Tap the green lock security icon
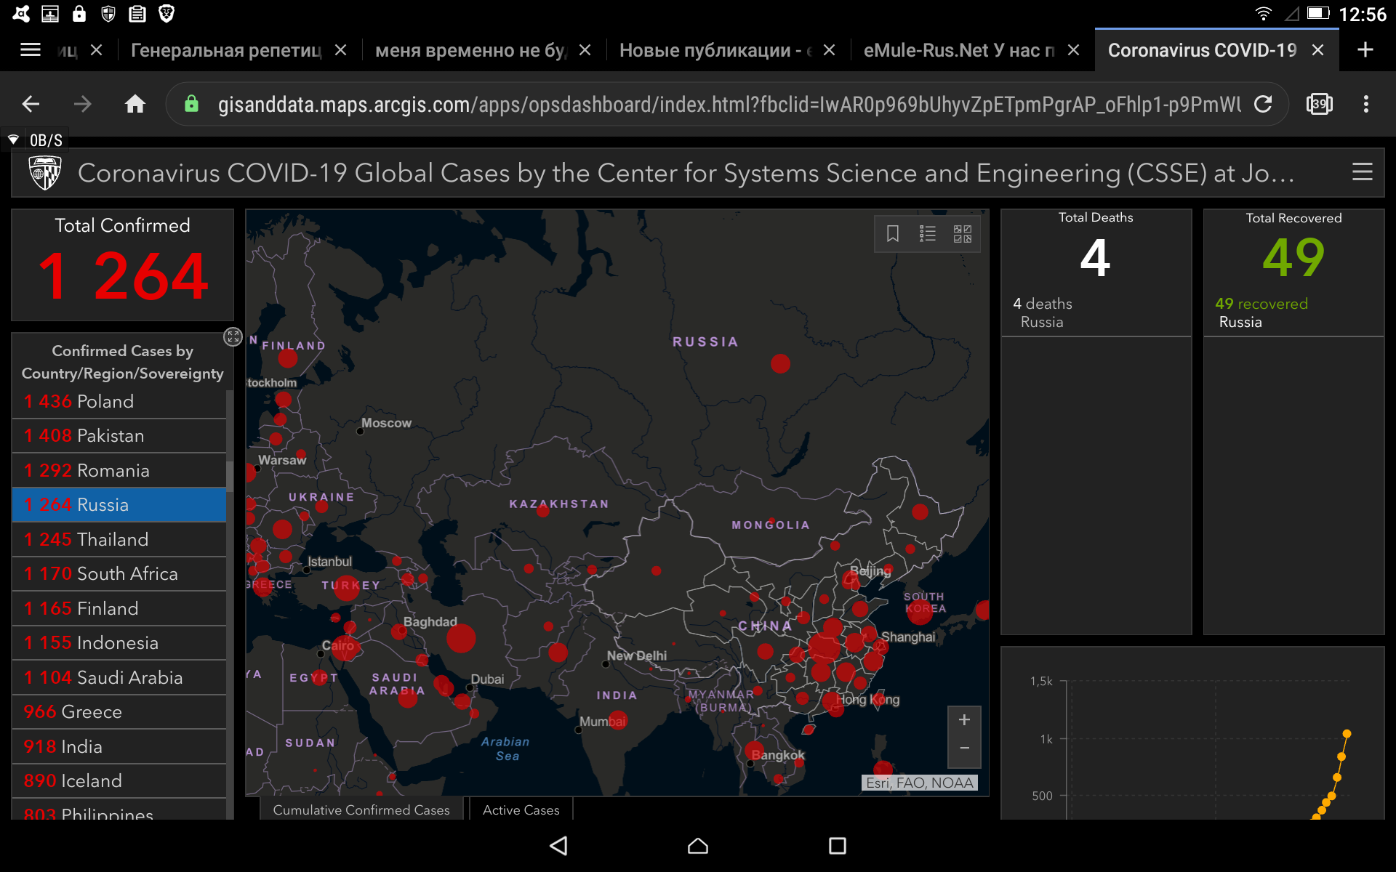The width and height of the screenshot is (1396, 872). coord(191,104)
